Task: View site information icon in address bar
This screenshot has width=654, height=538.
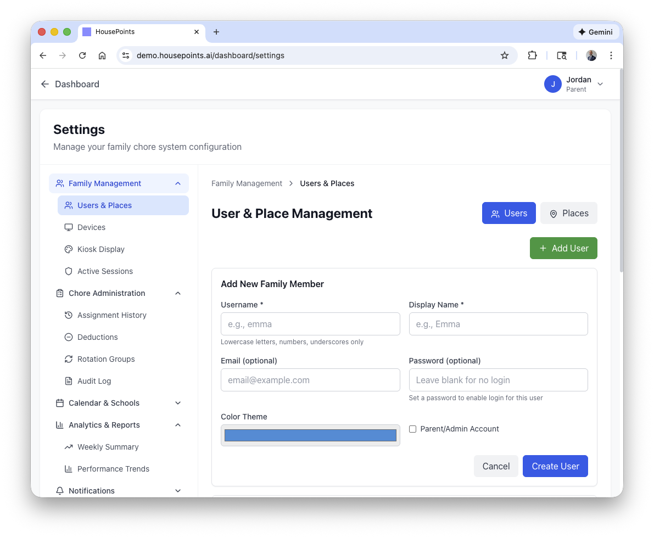Action: (x=126, y=55)
